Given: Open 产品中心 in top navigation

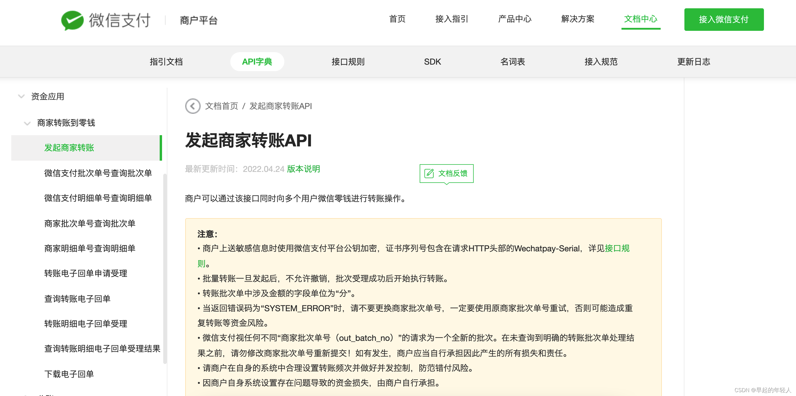Looking at the screenshot, I should pyautogui.click(x=515, y=19).
